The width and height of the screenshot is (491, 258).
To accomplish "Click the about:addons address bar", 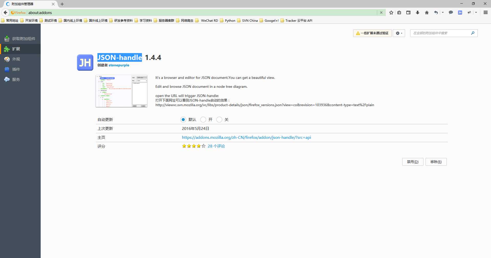I will click(202, 13).
